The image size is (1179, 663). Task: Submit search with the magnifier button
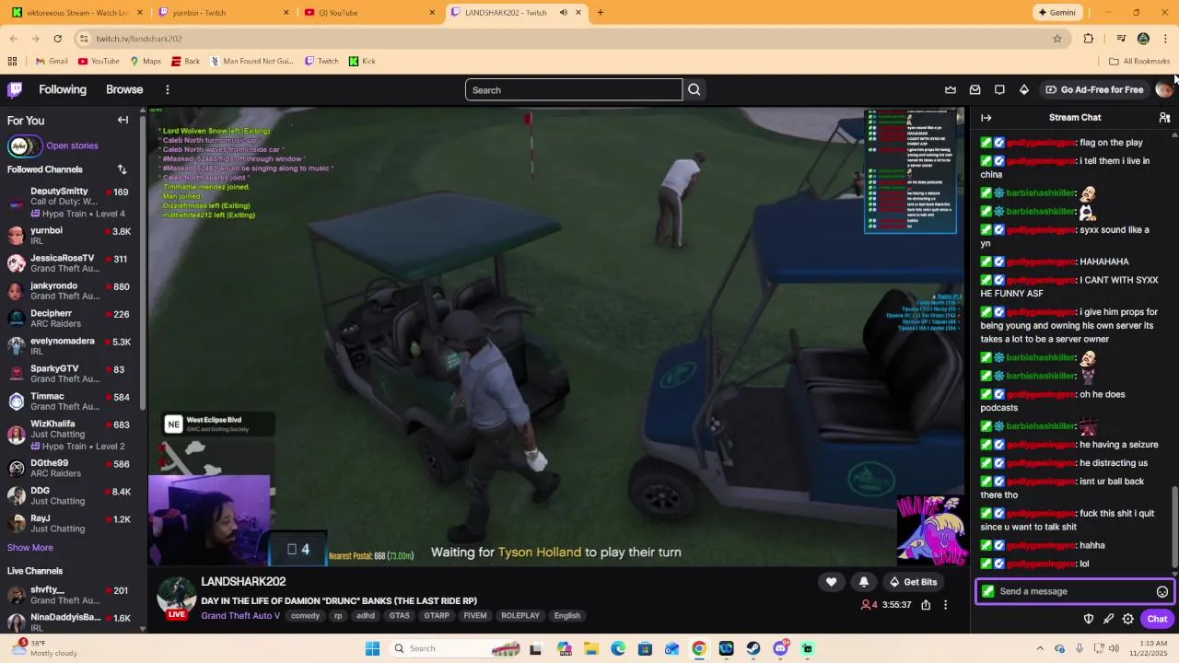695,89
